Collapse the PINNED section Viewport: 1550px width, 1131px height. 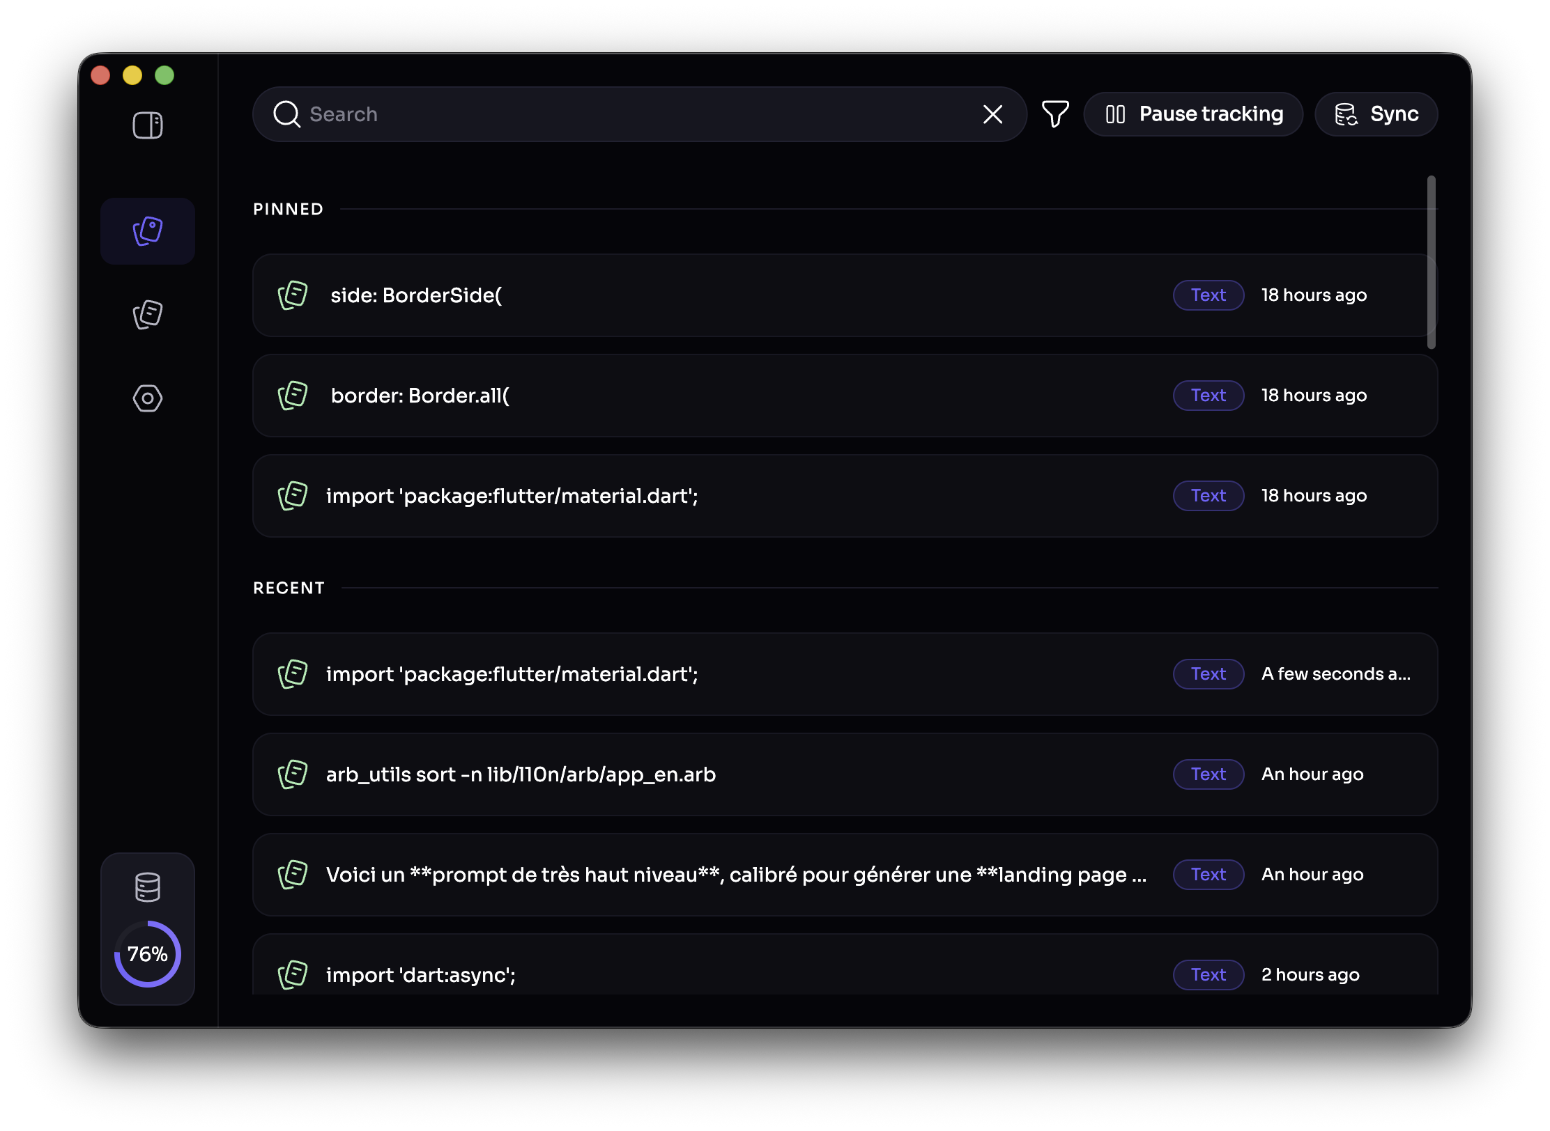288,208
